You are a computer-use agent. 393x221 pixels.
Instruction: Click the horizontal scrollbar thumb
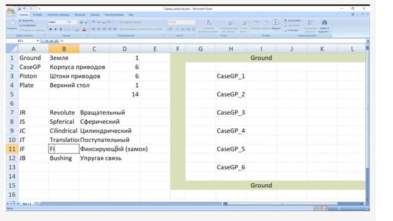(x=282, y=204)
